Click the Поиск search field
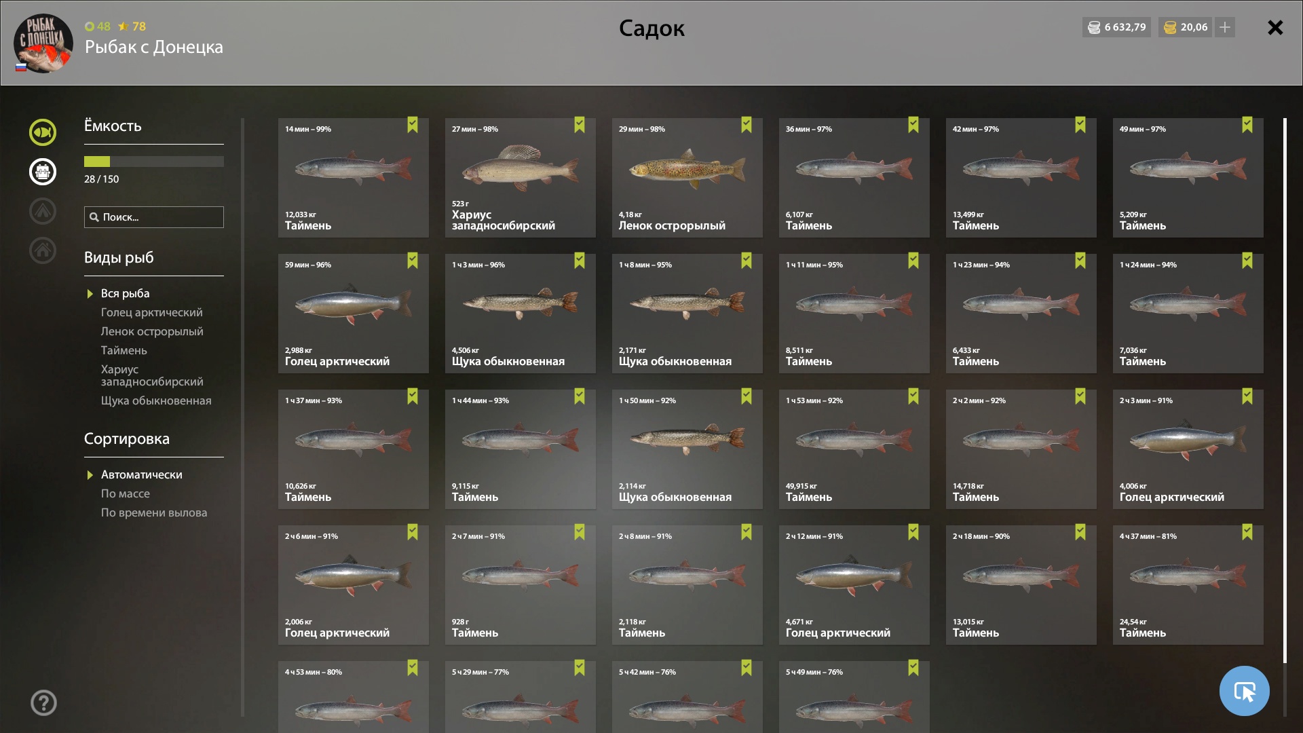 tap(154, 217)
